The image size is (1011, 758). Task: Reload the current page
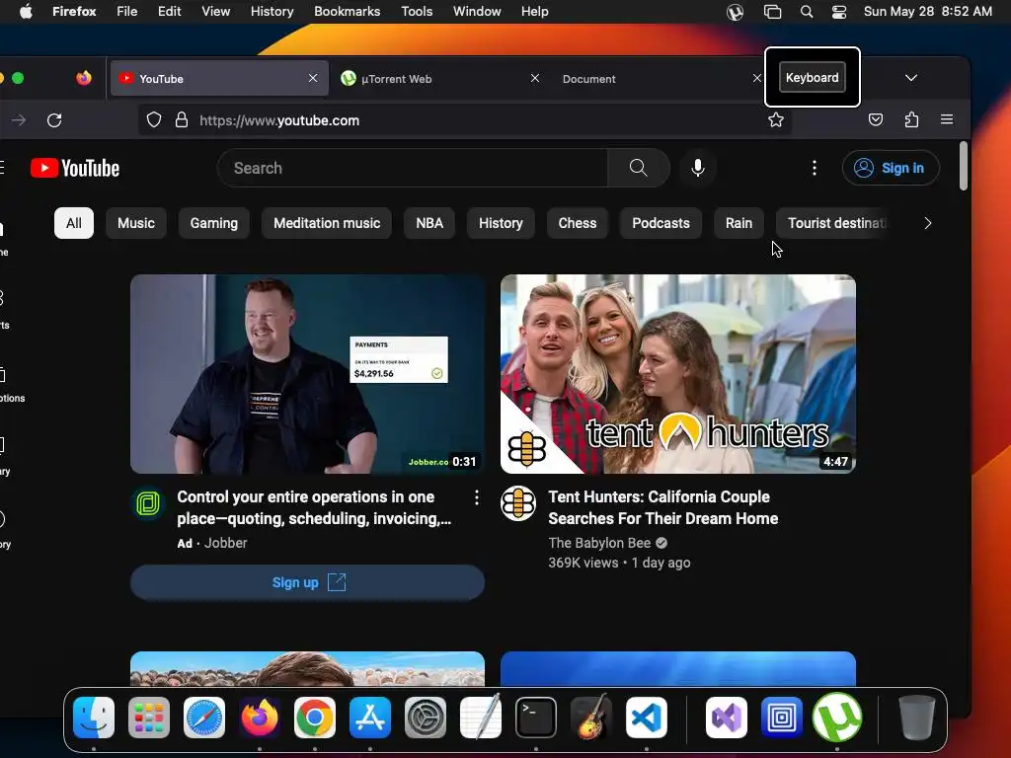pyautogui.click(x=54, y=119)
